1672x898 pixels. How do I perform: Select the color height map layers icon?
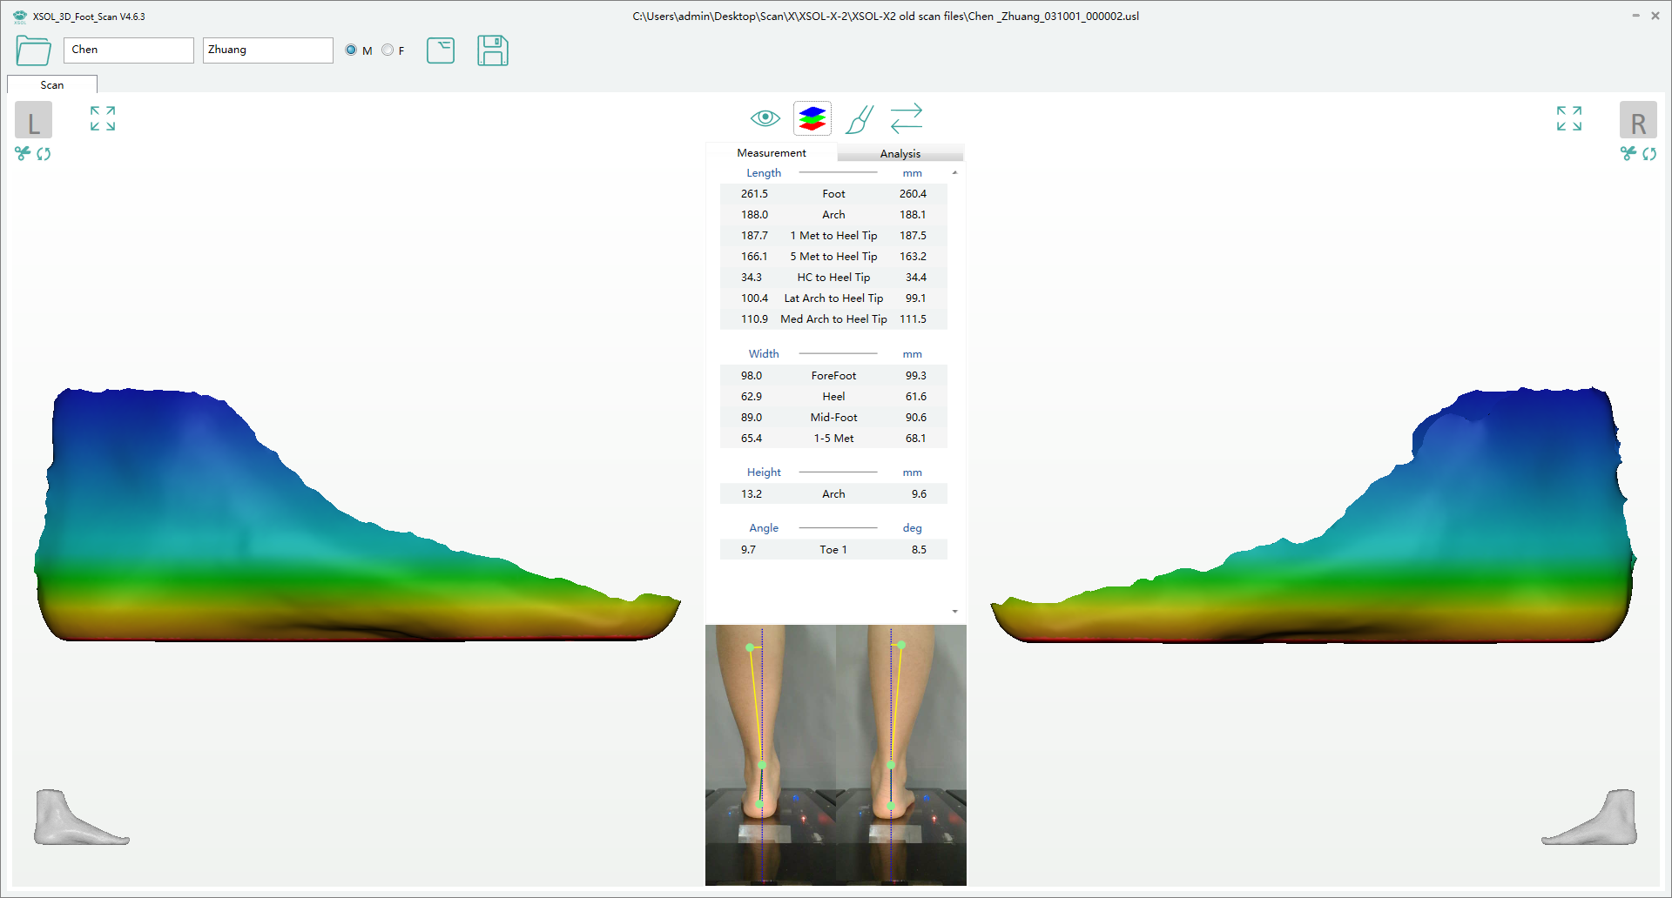812,118
